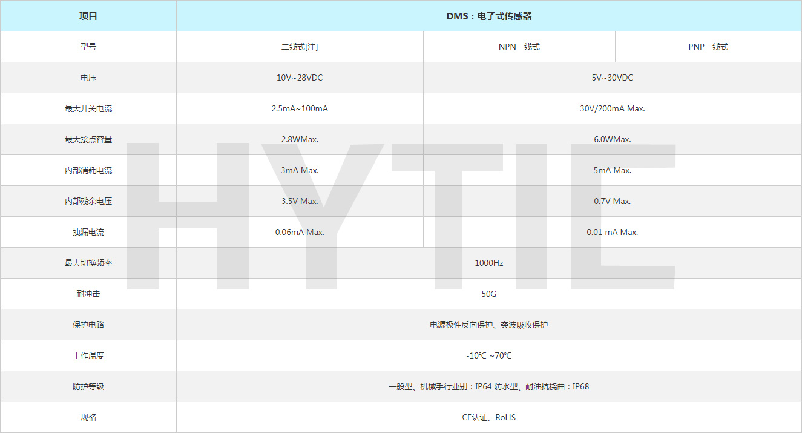Click the 0.06mA Max. value
802x433 pixels.
(x=300, y=232)
